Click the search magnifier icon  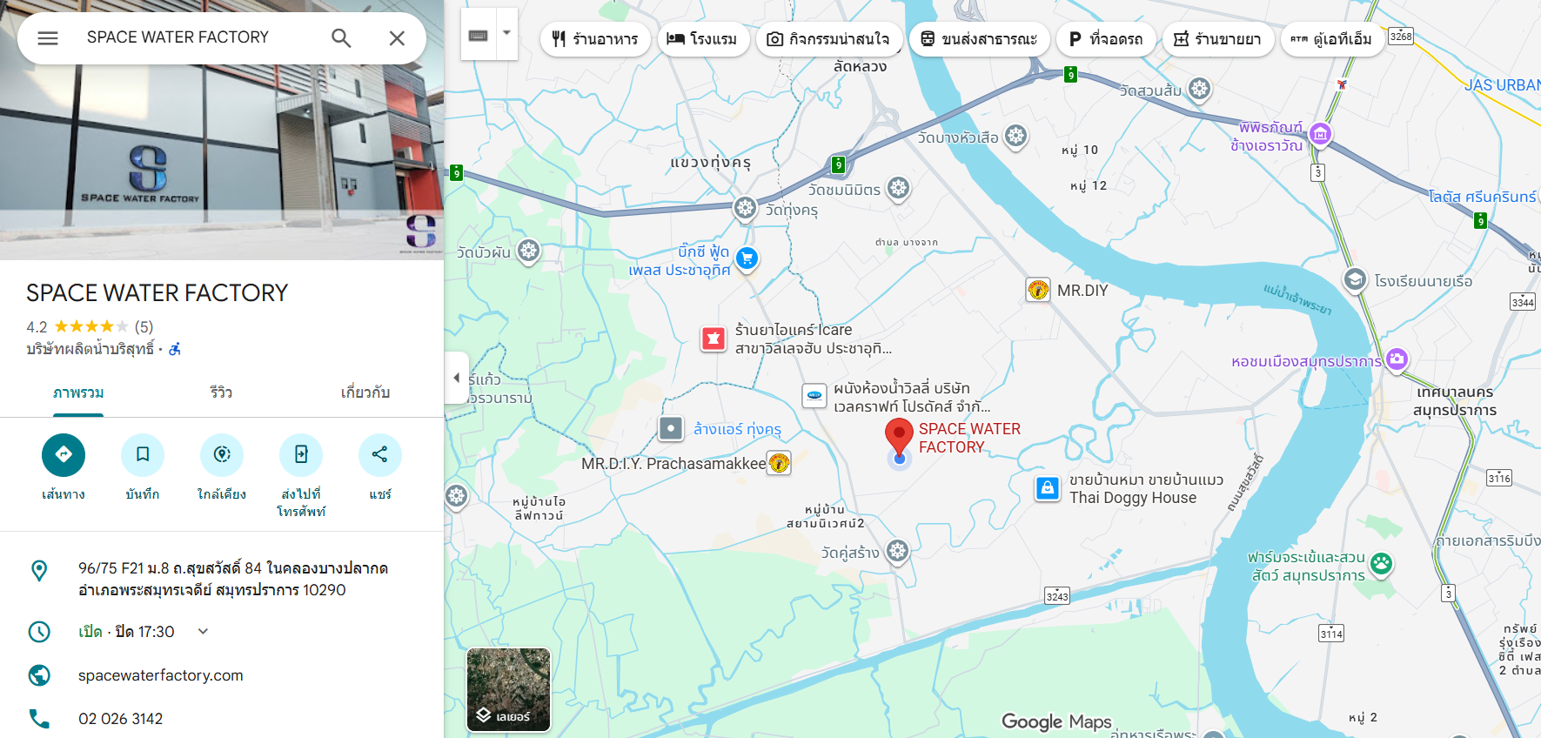341,38
